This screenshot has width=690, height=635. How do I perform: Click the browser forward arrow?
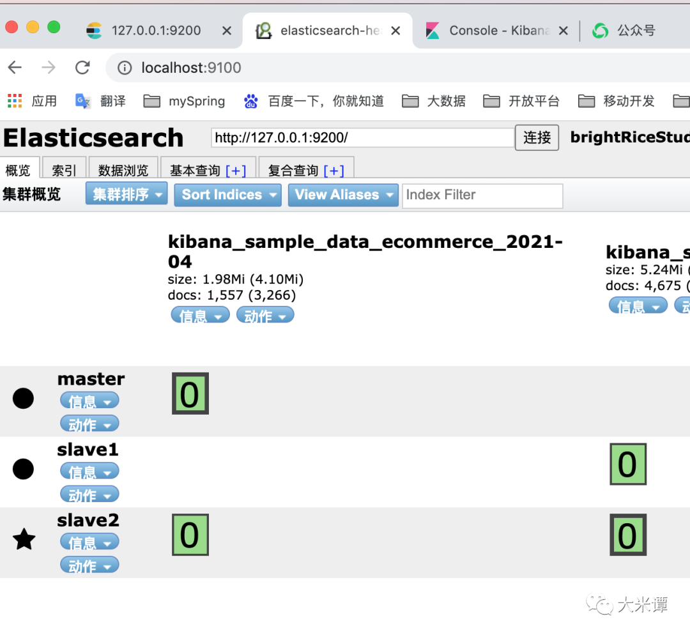tap(49, 67)
